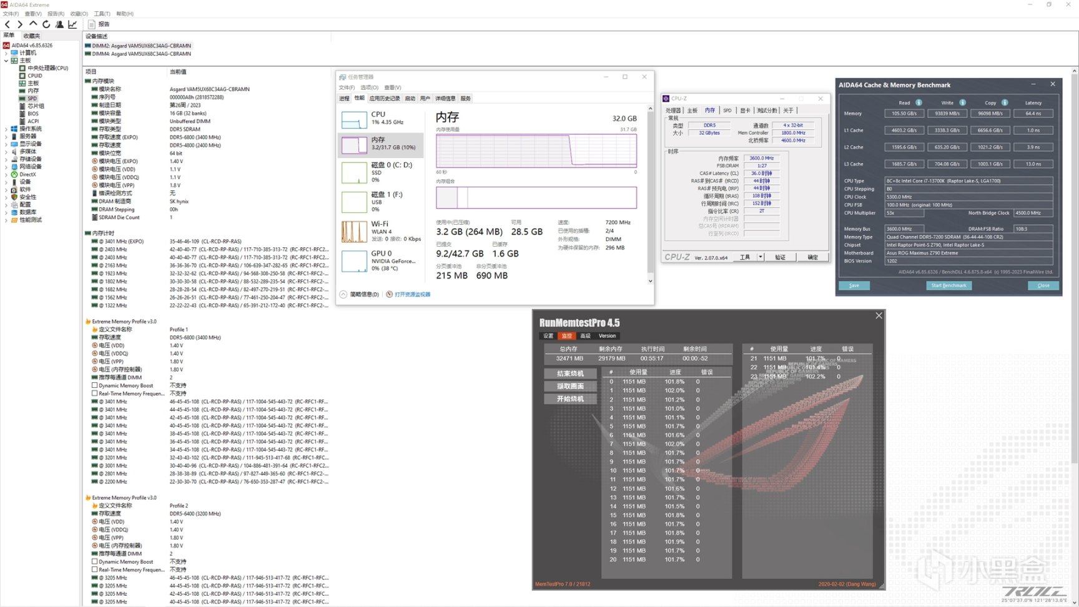Screen dimensions: 1079x607
Task: Select ACPI in AIDA64 tree
Action: 29,121
